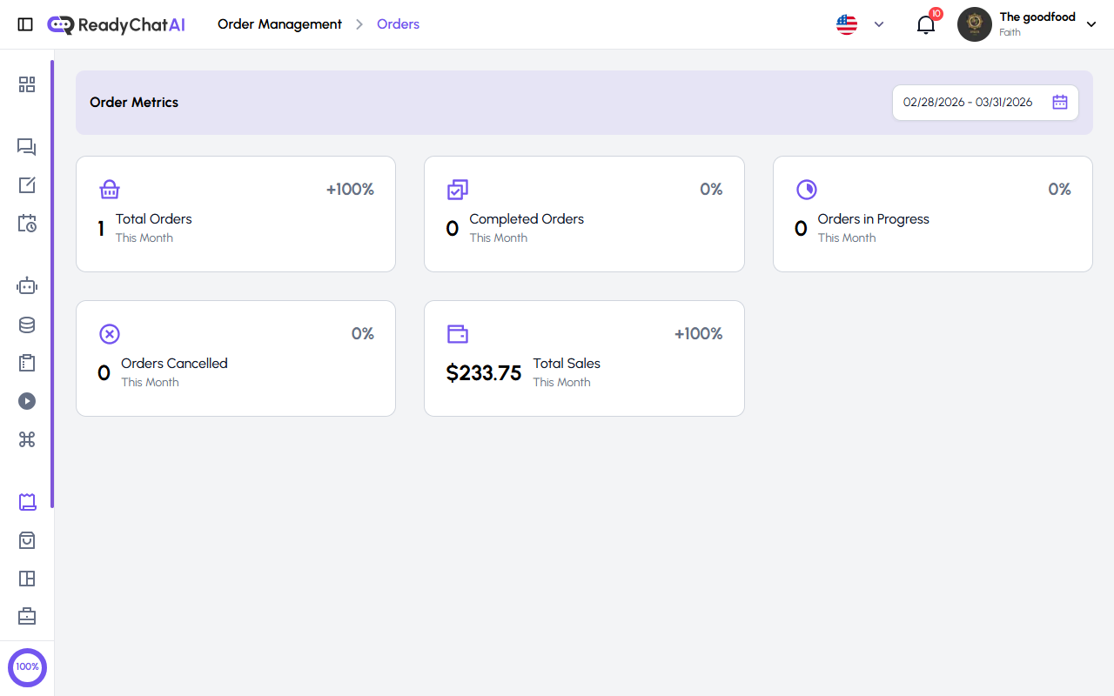1114x696 pixels.
Task: Open the Chat conversations icon
Action: [x=27, y=147]
